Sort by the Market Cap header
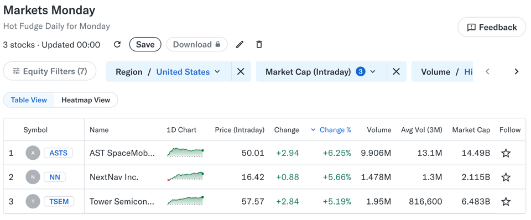This screenshot has height=220, width=531. [471, 130]
